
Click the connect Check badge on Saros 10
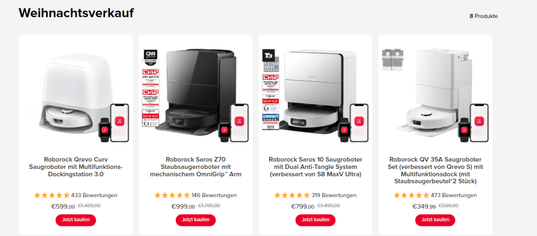tap(271, 122)
